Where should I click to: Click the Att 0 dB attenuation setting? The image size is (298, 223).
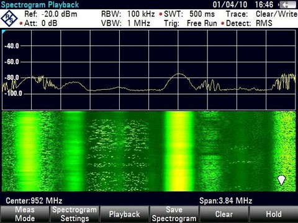tap(40, 23)
